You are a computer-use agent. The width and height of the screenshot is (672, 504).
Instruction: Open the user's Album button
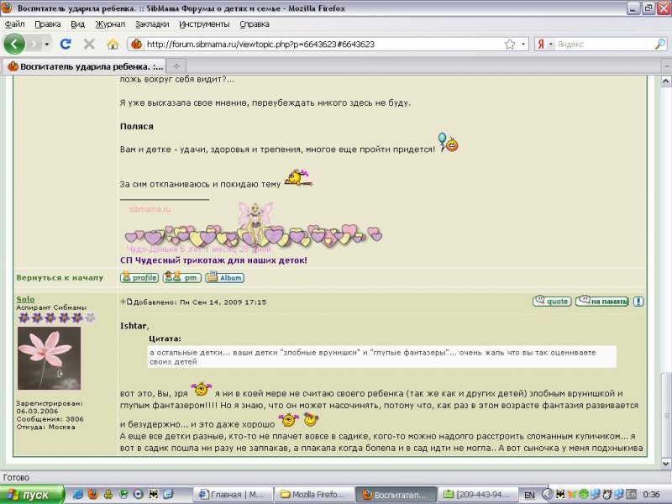click(x=224, y=277)
